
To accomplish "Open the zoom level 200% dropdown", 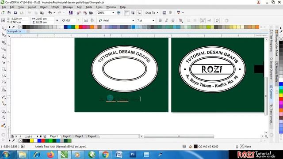I will [x=113, y=13].
